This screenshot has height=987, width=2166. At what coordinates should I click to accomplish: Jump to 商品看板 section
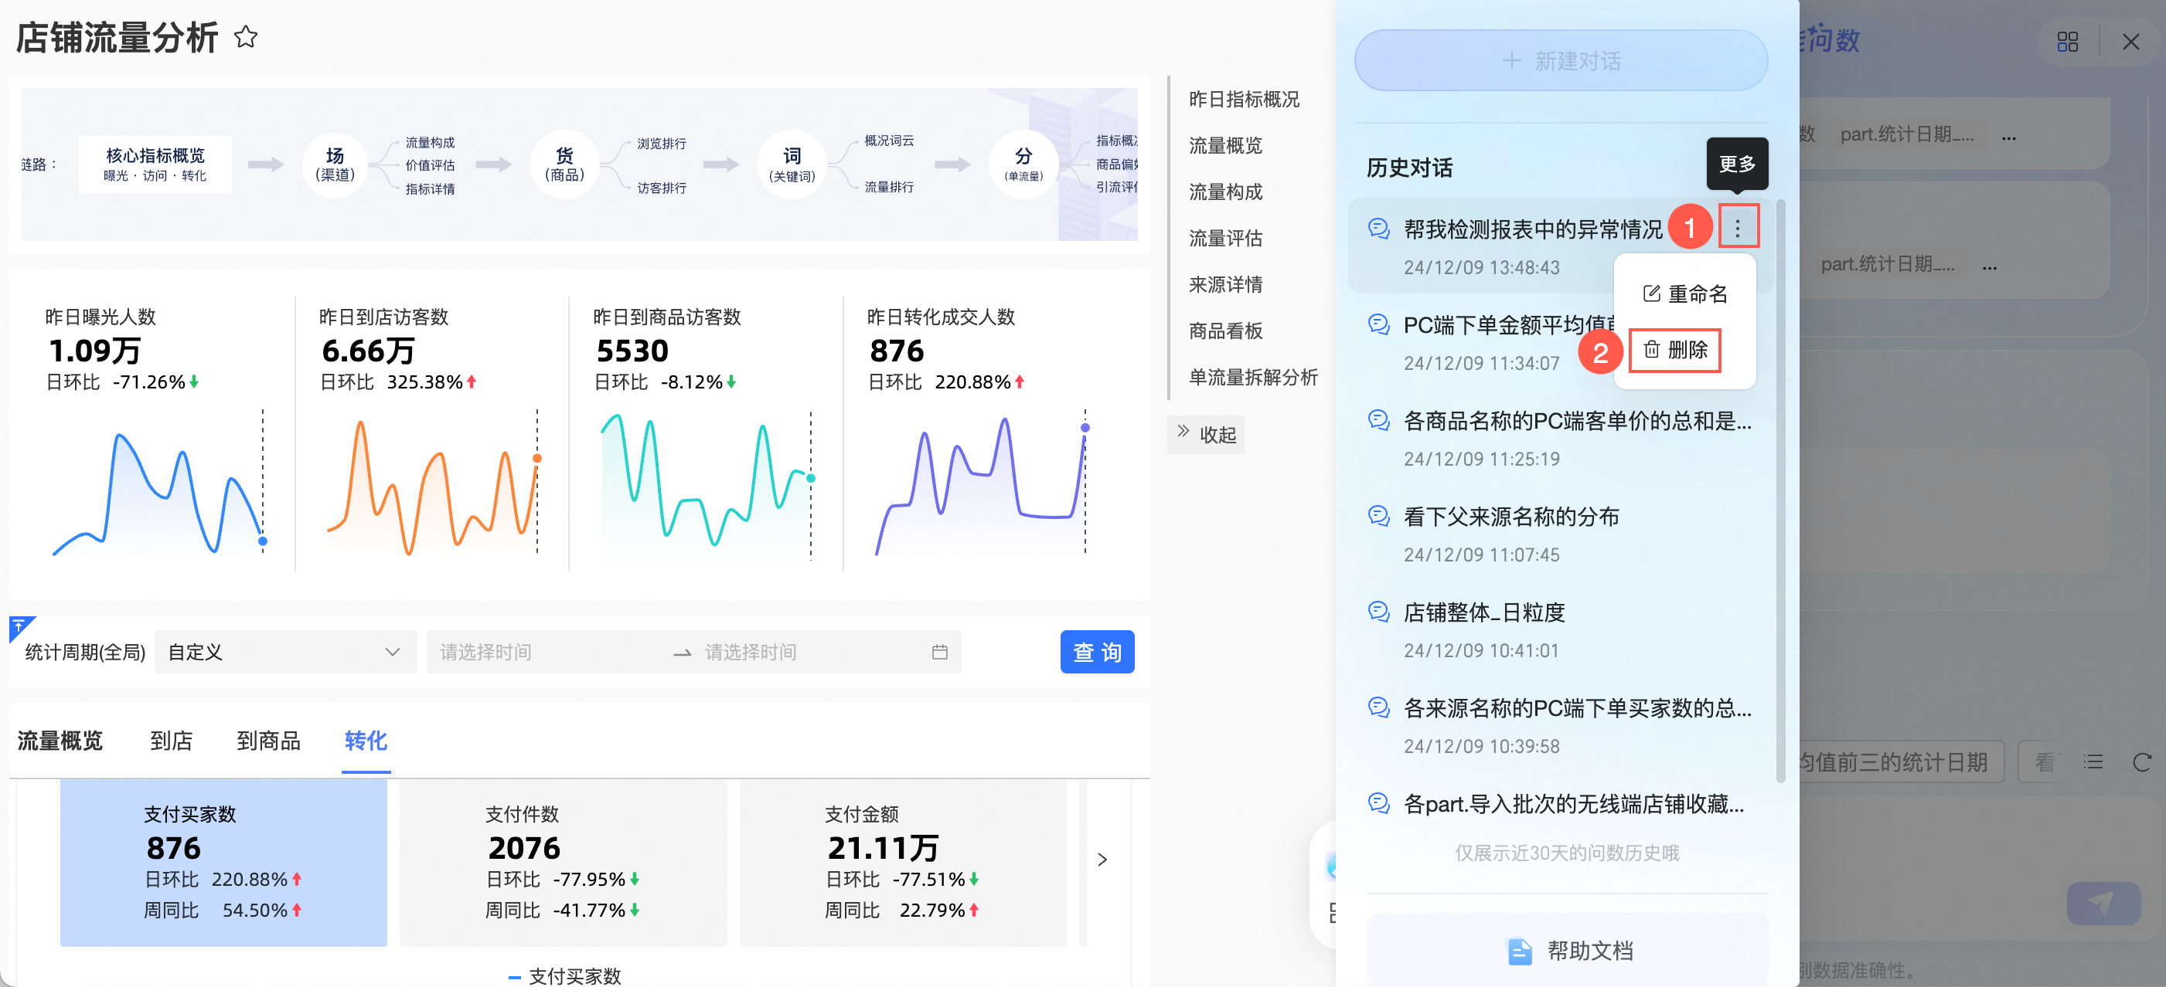1225,330
